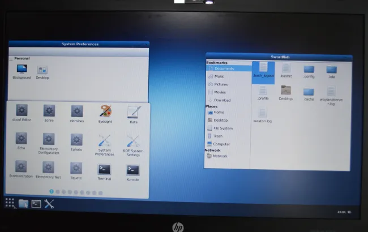Click the System Preferences window title bar
Image resolution: width=368 pixels, height=232 pixels.
(79, 44)
